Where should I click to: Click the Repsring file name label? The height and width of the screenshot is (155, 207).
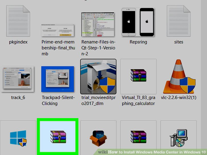point(138,42)
